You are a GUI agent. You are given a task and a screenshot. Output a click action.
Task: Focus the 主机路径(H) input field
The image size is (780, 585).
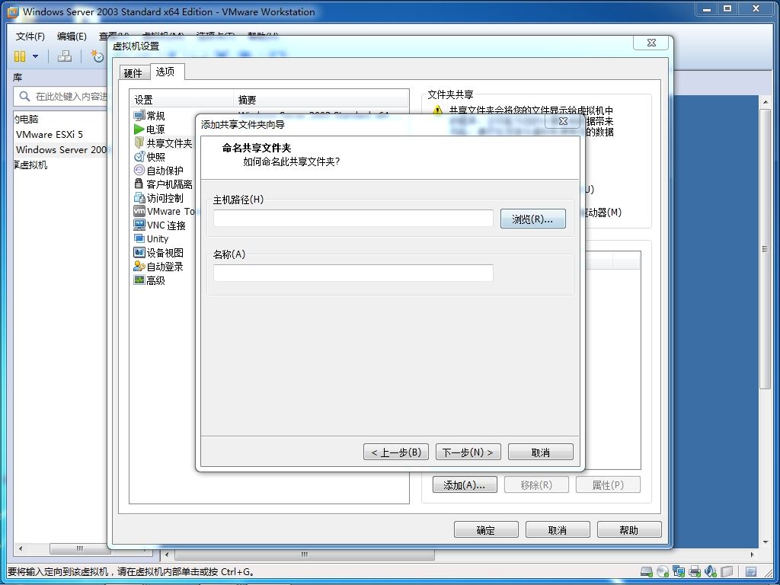coord(353,219)
